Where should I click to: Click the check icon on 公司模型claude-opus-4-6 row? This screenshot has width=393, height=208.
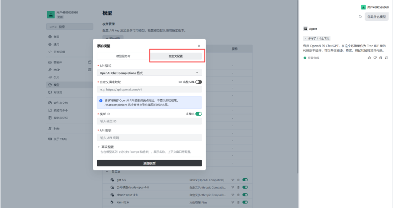233,187
